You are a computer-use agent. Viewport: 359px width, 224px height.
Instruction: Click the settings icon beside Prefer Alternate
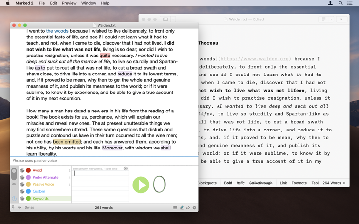22,177
